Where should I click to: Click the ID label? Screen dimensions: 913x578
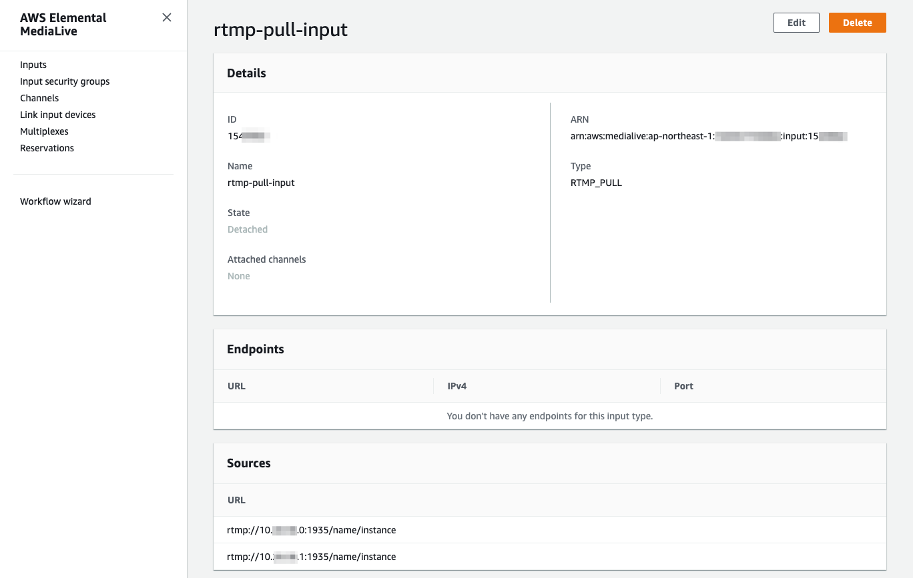click(x=232, y=119)
